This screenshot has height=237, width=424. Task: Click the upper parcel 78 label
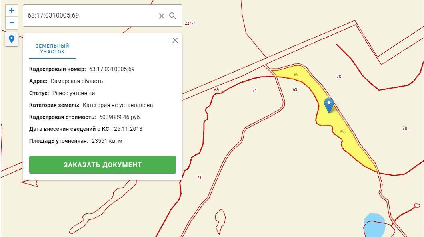[x=338, y=77]
